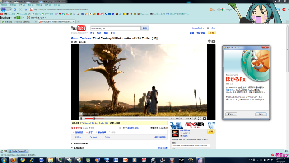Click the Playlists option under the video
The height and width of the screenshot is (163, 289).
101,132
